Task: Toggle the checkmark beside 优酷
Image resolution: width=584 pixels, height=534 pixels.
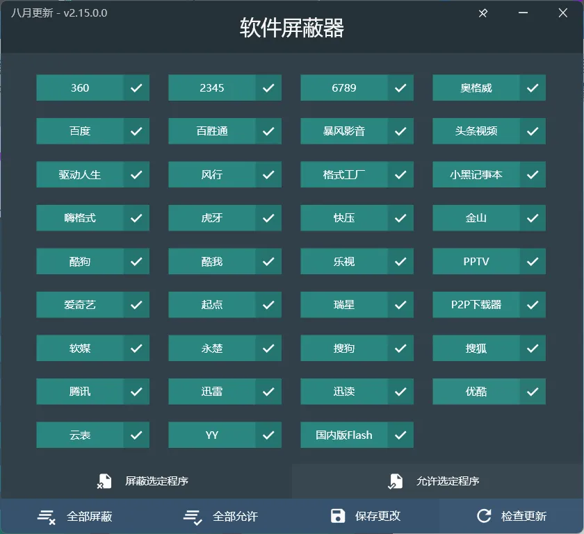Action: click(x=533, y=391)
